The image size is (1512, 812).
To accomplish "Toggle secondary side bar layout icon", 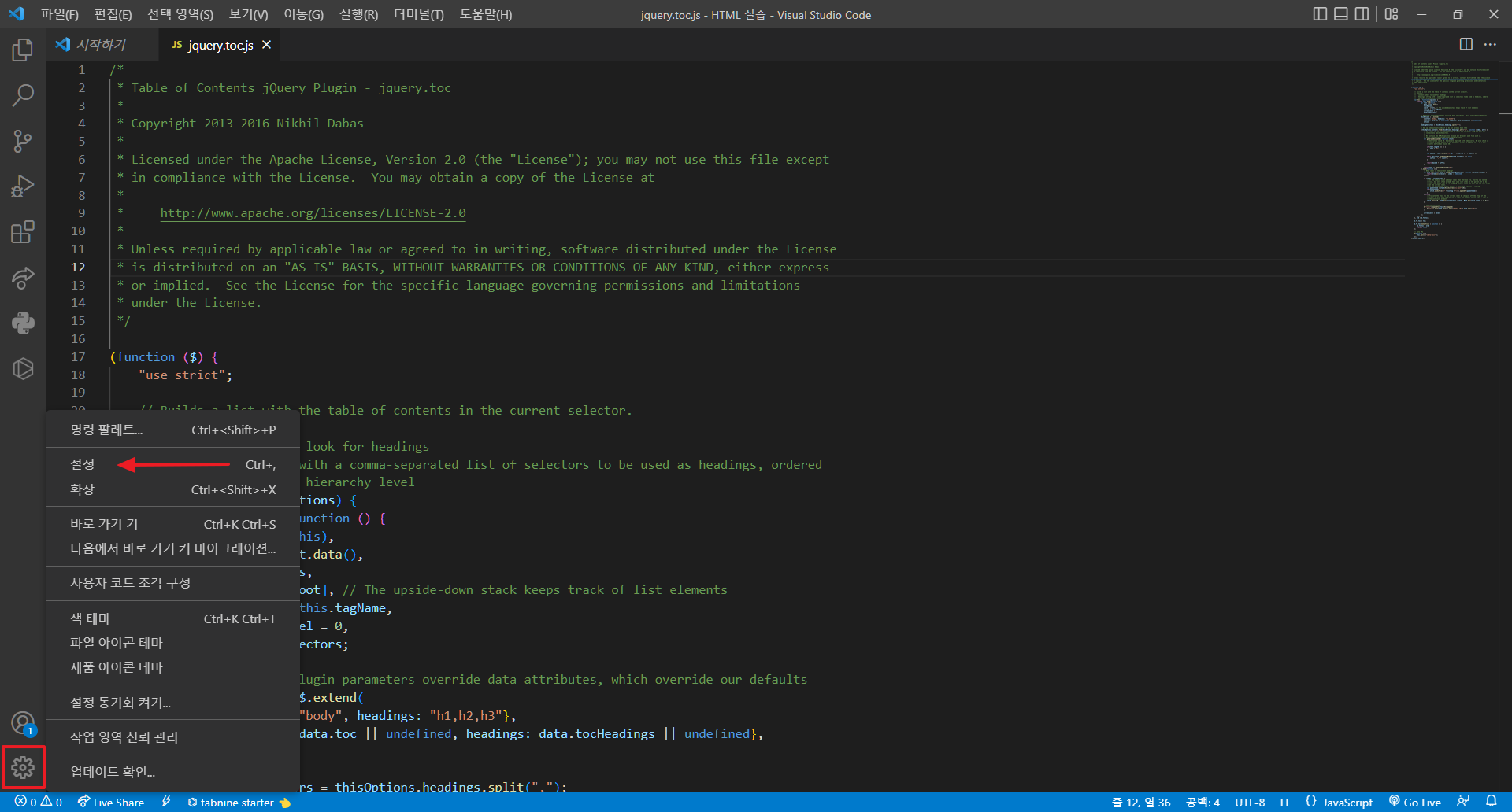I will [x=1362, y=14].
